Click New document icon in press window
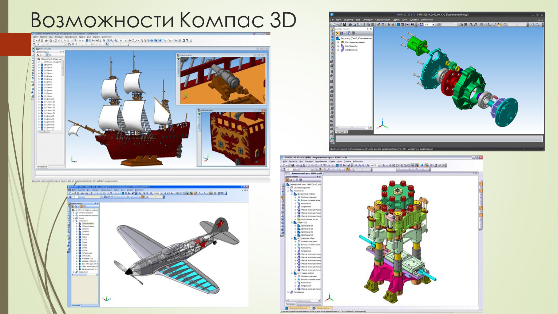 284,165
